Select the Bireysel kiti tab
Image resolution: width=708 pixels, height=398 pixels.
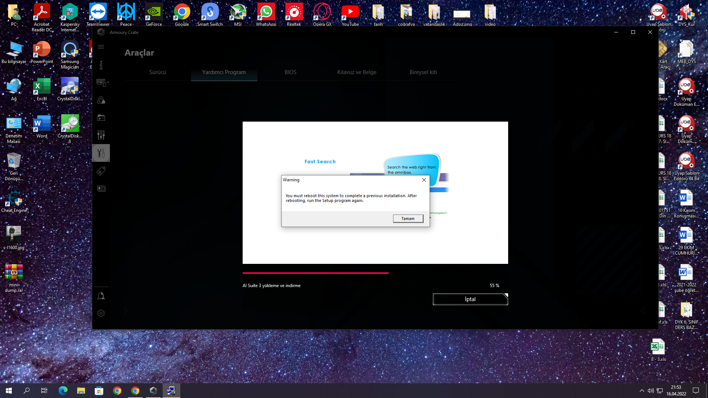(423, 72)
